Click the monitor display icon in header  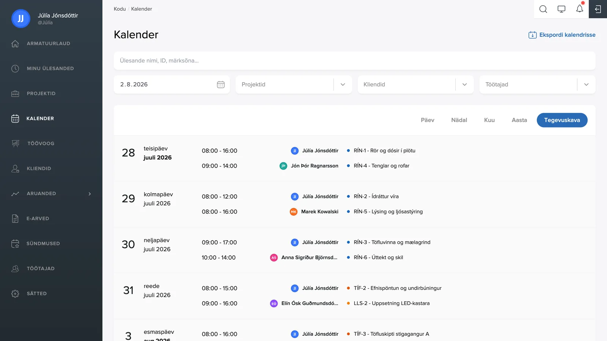pyautogui.click(x=561, y=9)
